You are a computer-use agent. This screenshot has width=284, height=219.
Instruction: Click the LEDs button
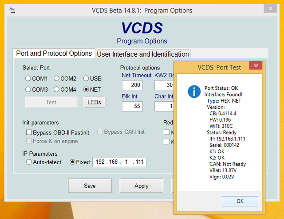tap(95, 102)
